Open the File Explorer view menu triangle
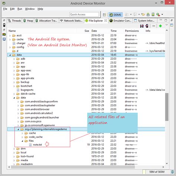Viewport: 176px width, 176px height. (x=167, y=25)
